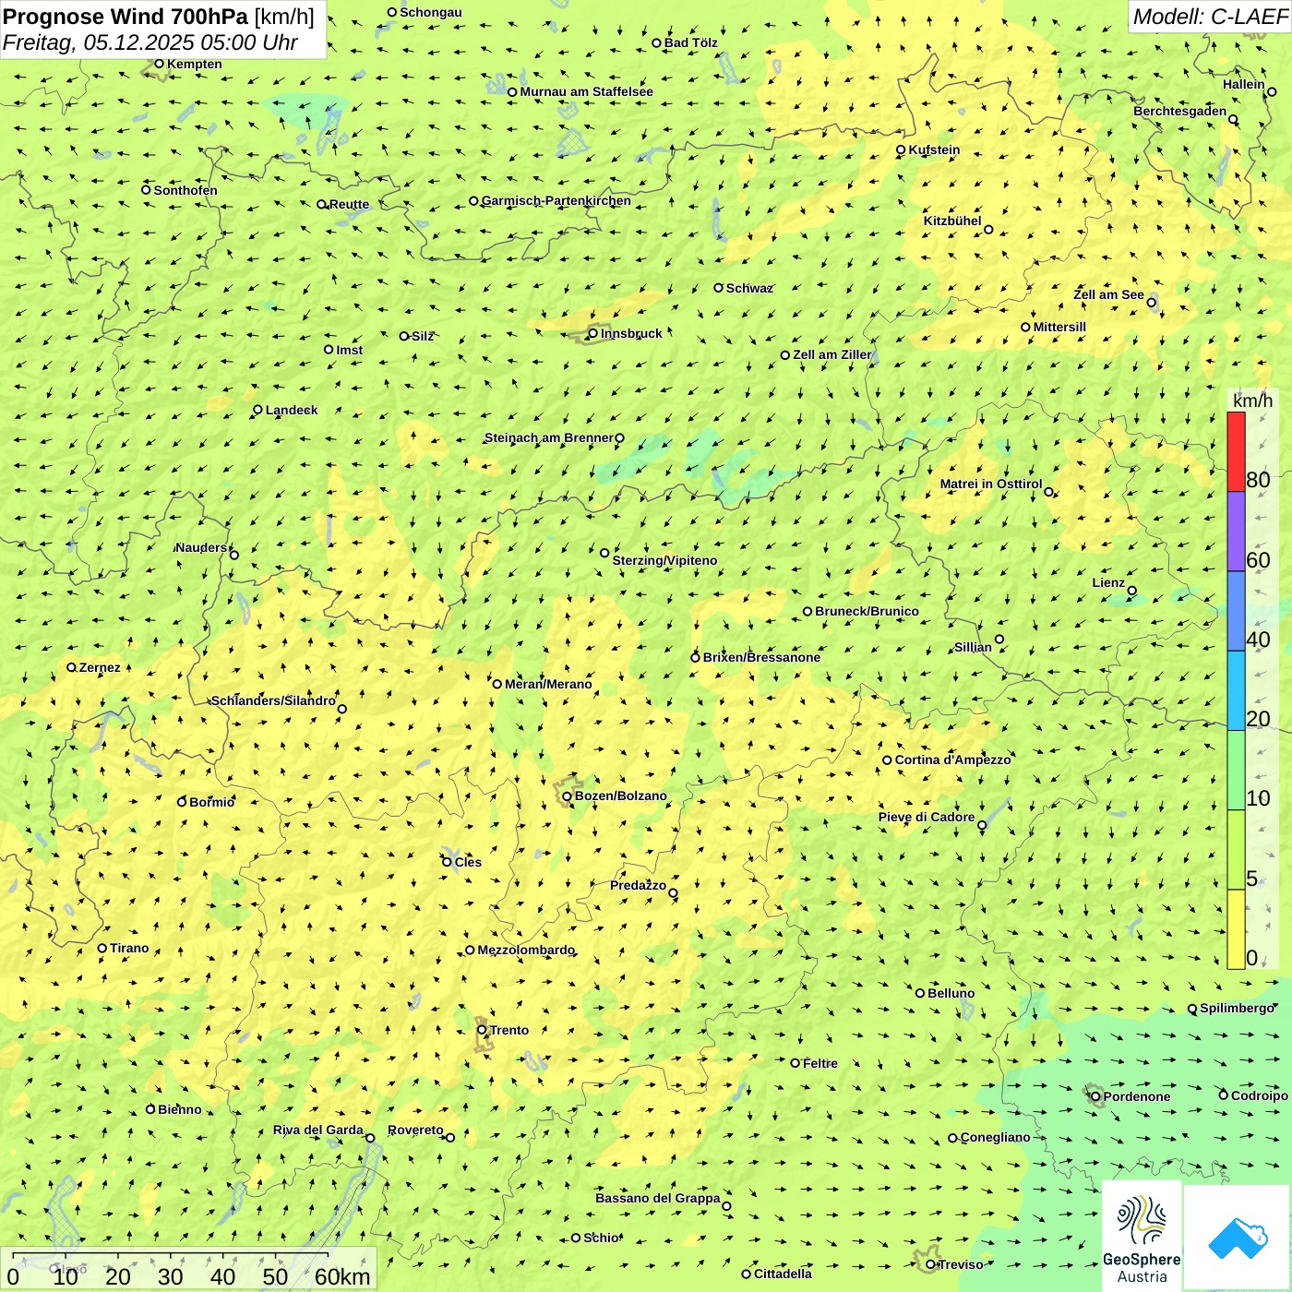Click the Pordenone city label
Viewport: 1292px width, 1292px height.
coord(1137,1096)
